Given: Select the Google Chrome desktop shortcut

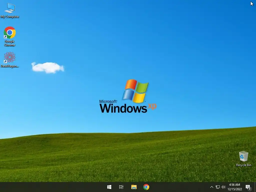Looking at the screenshot, I should click(10, 36).
